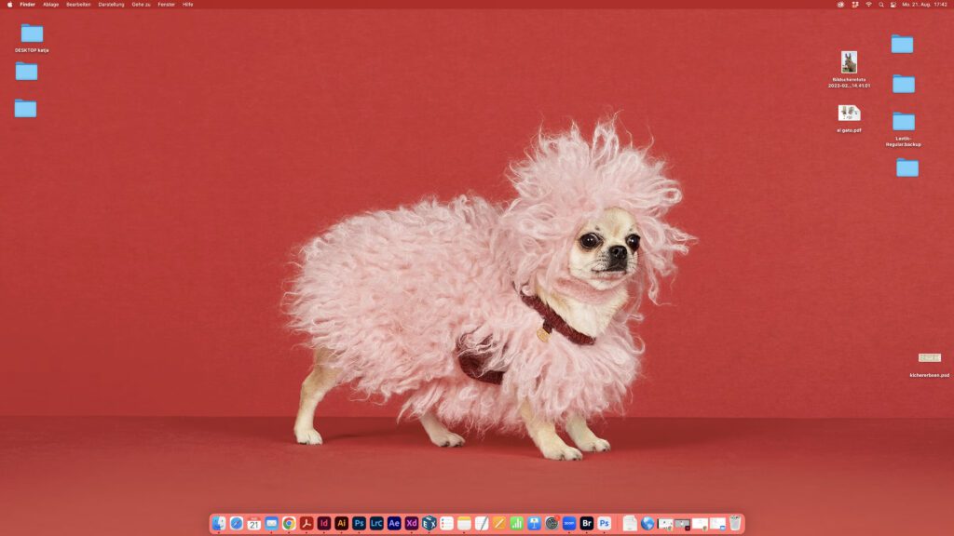Open the Wi-Fi status menu
Image resolution: width=954 pixels, height=536 pixels.
tap(868, 5)
